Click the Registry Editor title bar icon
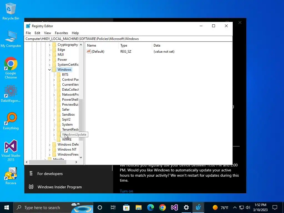284x213 pixels. pos(28,26)
